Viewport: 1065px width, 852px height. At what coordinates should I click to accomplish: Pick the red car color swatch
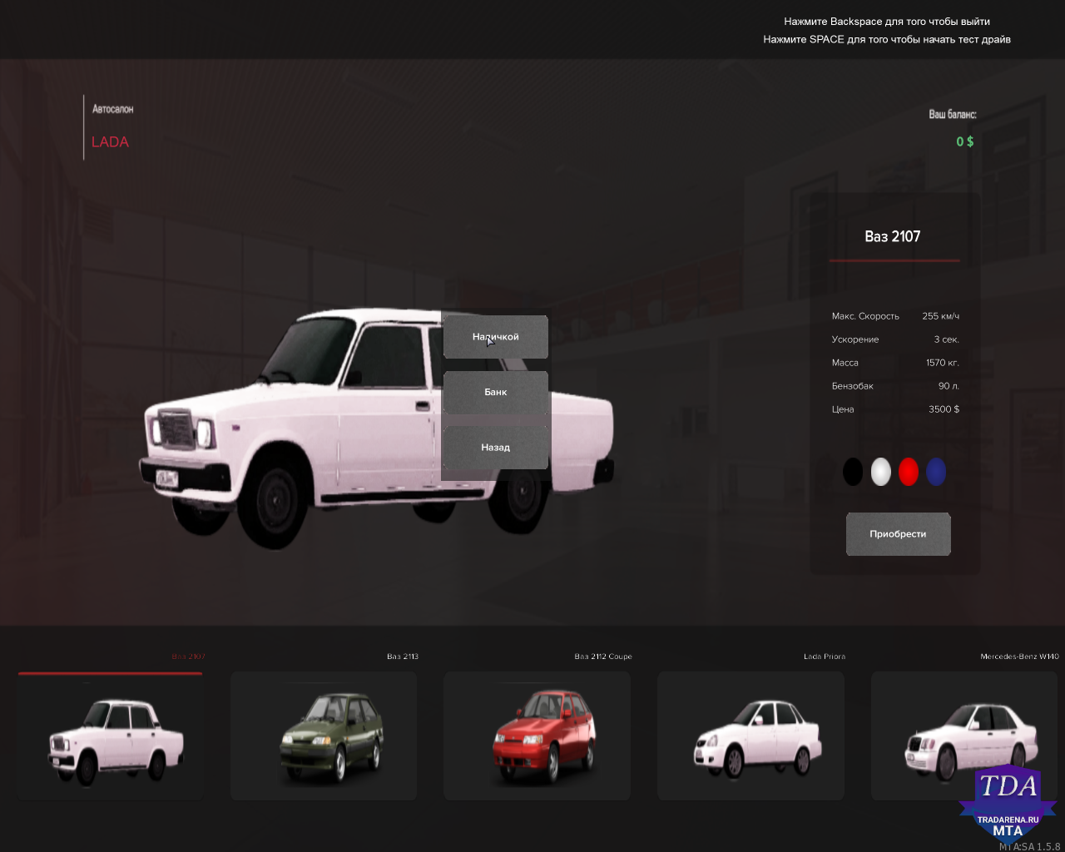coord(909,472)
